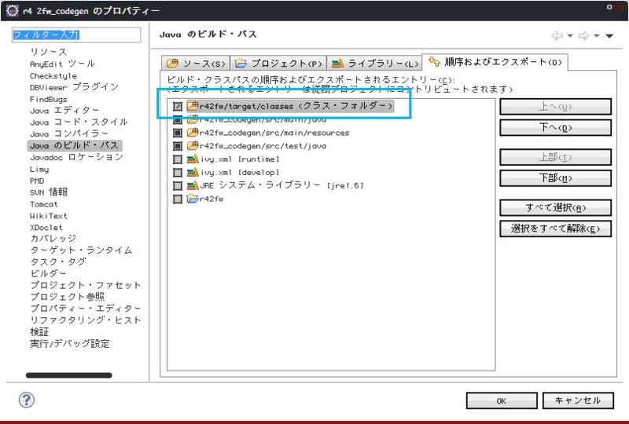Check the r42fw project checkbox
This screenshot has height=424, width=629.
click(x=178, y=199)
